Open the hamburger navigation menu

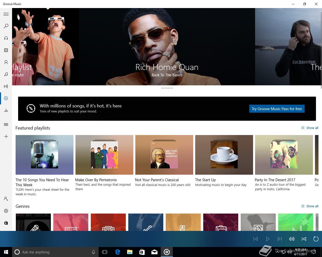pyautogui.click(x=6, y=14)
